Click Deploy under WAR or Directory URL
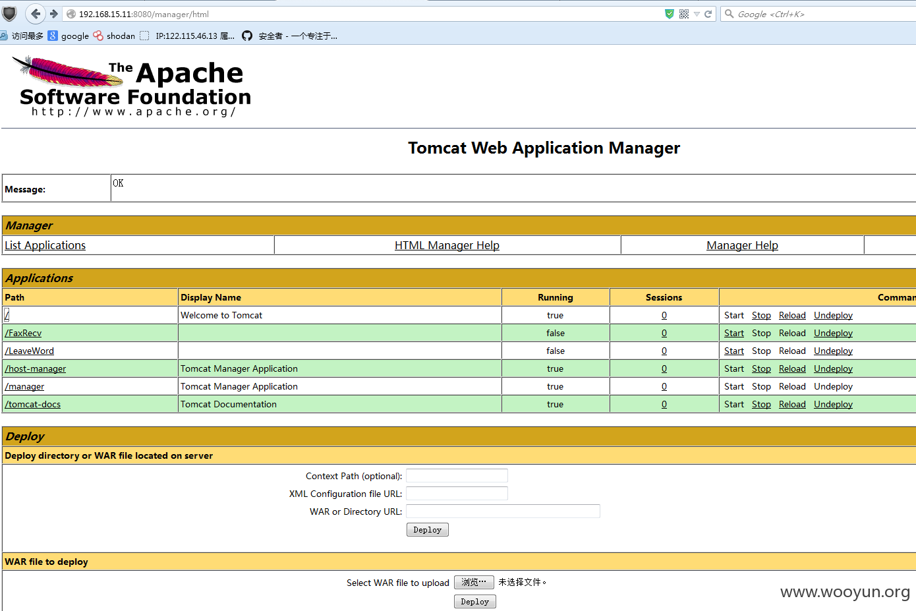The height and width of the screenshot is (611, 916). coord(428,530)
